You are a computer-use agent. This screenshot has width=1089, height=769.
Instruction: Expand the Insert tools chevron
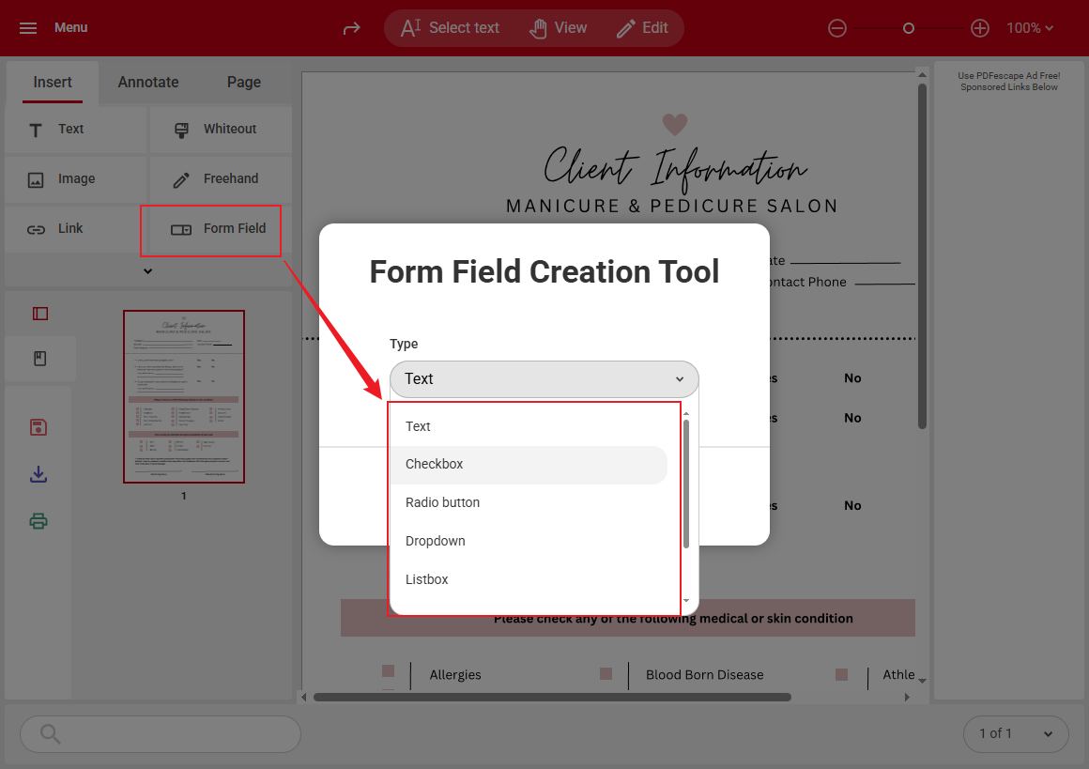tap(147, 269)
